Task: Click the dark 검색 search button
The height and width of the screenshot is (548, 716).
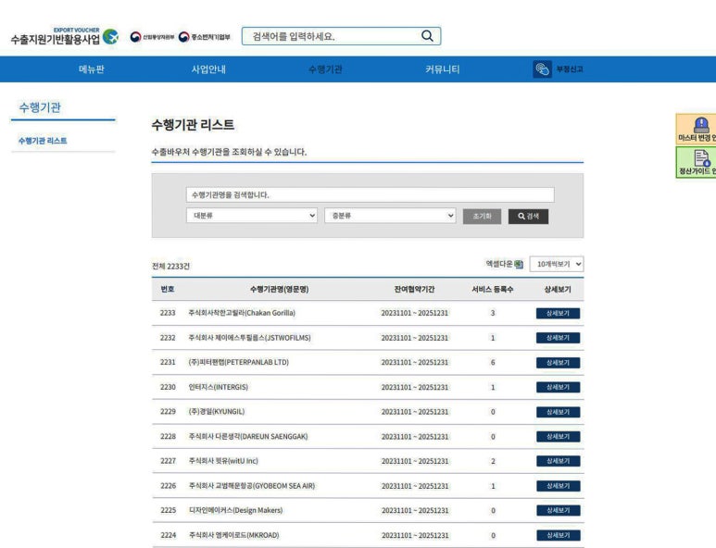Action: 528,217
